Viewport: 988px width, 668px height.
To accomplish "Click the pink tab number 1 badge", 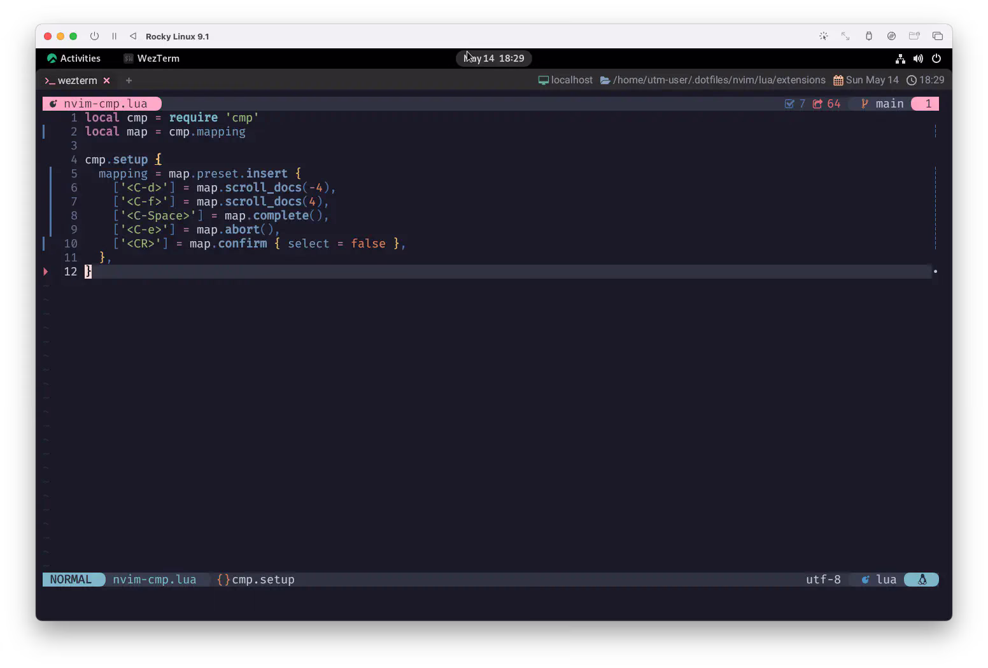I will [925, 104].
